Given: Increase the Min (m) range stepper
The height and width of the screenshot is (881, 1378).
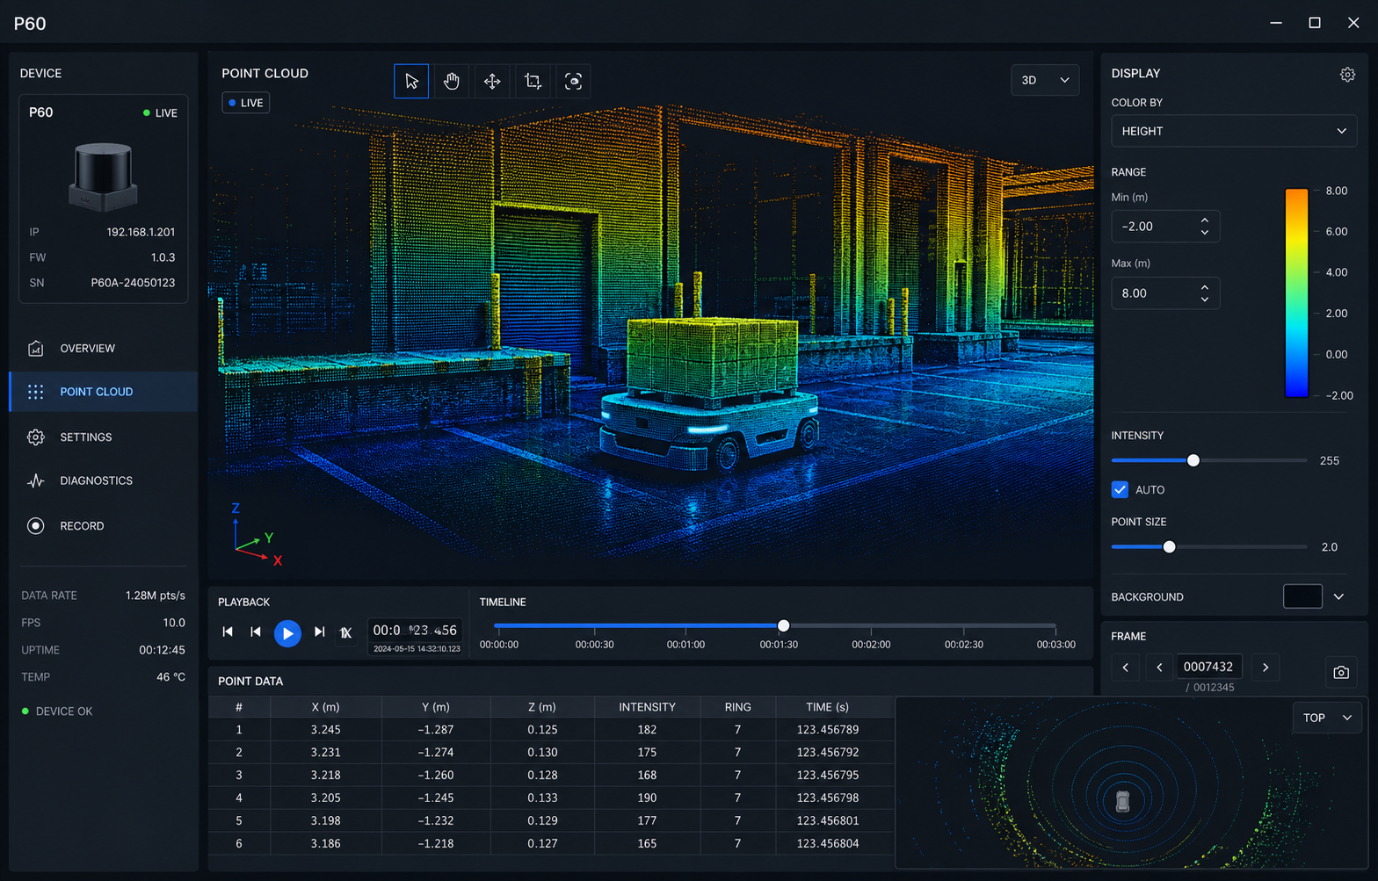Looking at the screenshot, I should click(x=1205, y=220).
